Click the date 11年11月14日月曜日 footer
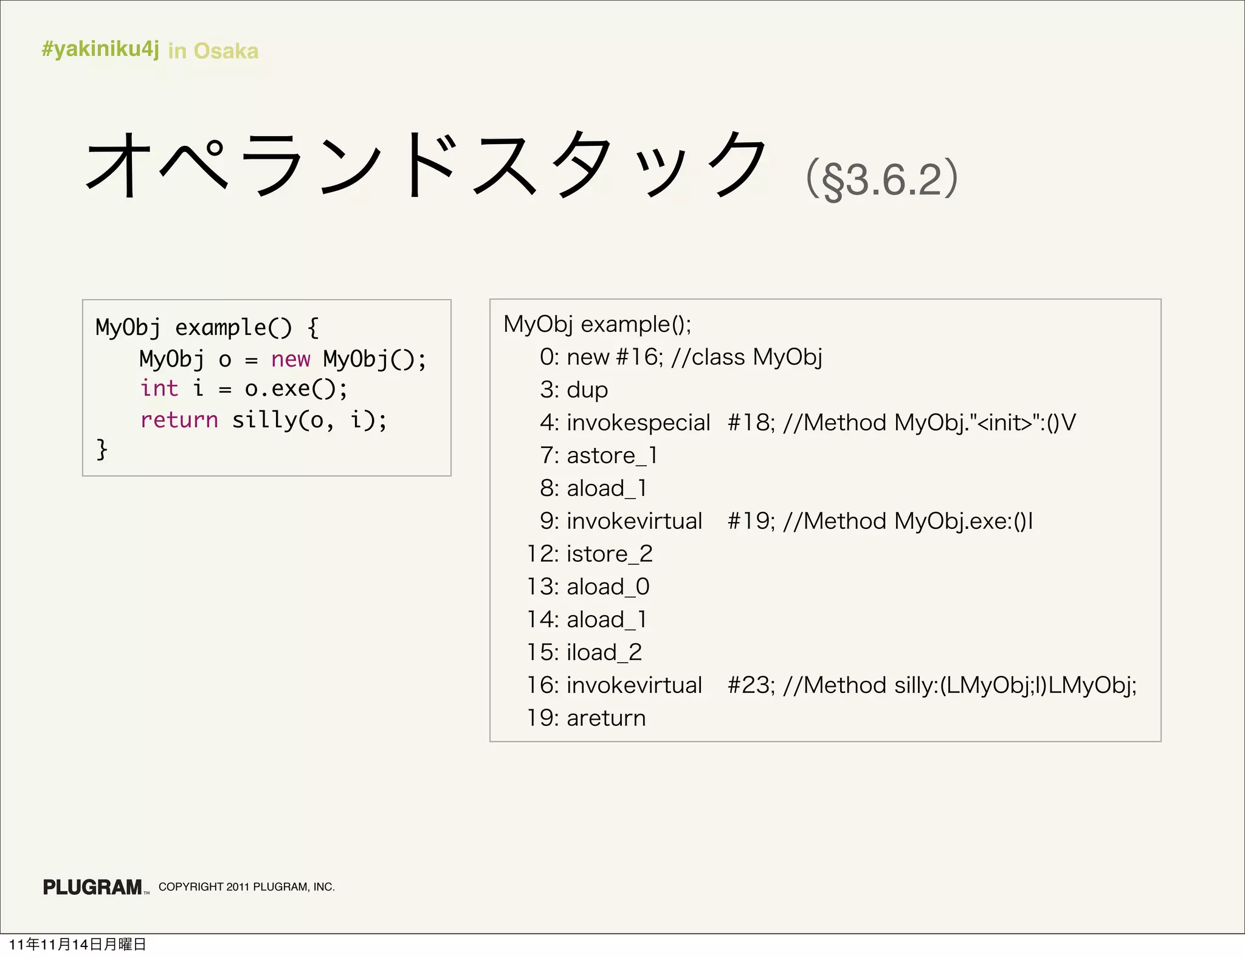Screen dimensions: 1245x958 pyautogui.click(x=78, y=944)
